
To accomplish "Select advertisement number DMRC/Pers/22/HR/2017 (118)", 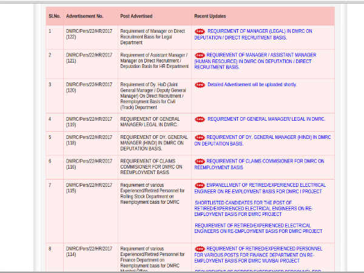I will pos(89,140).
